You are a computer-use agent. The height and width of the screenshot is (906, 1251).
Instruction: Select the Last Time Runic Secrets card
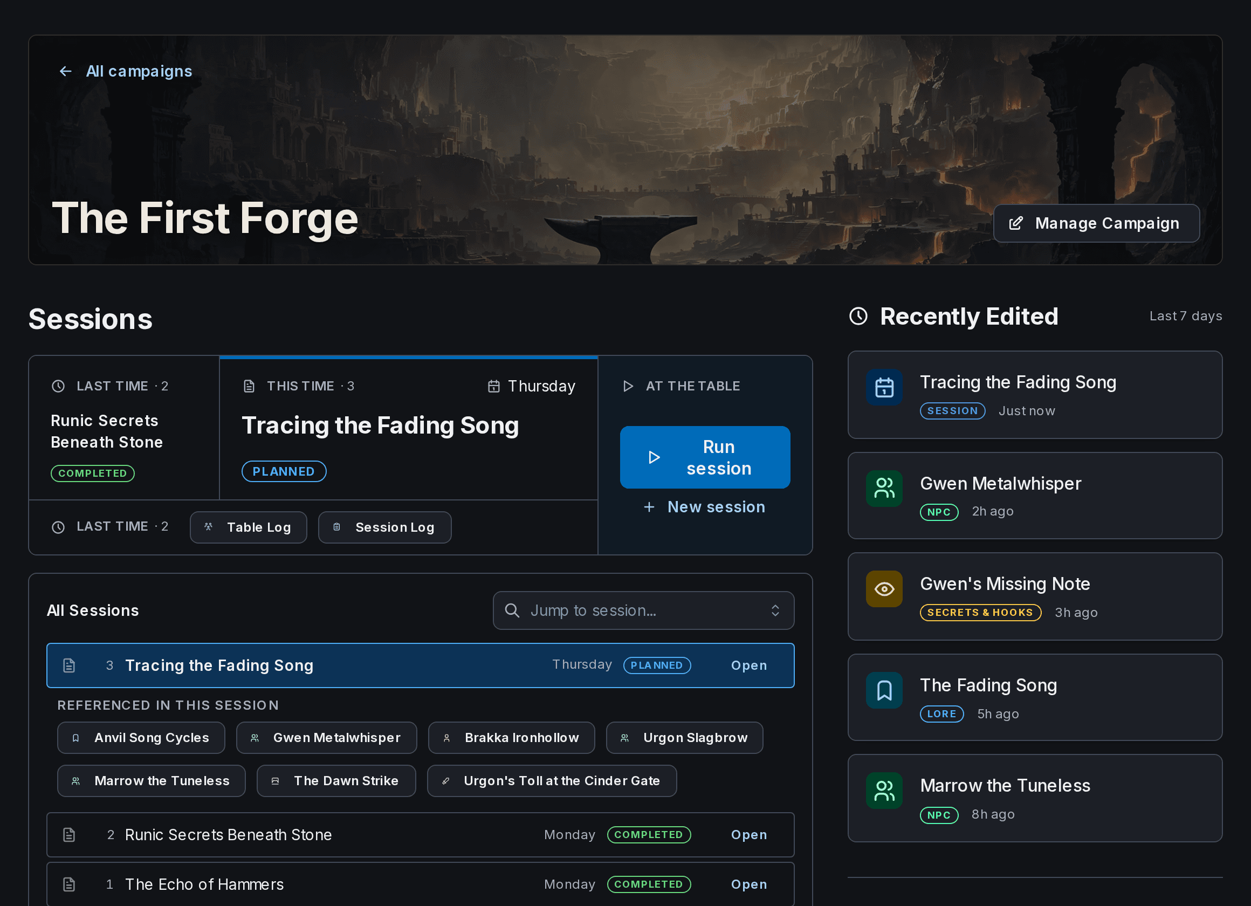pyautogui.click(x=124, y=428)
